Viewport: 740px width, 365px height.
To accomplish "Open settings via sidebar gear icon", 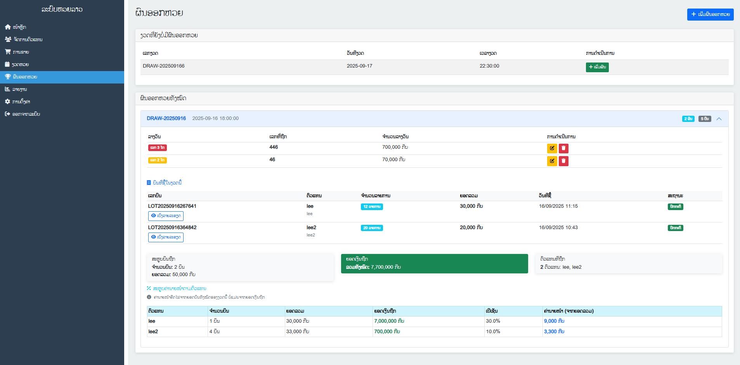I will 8,102.
